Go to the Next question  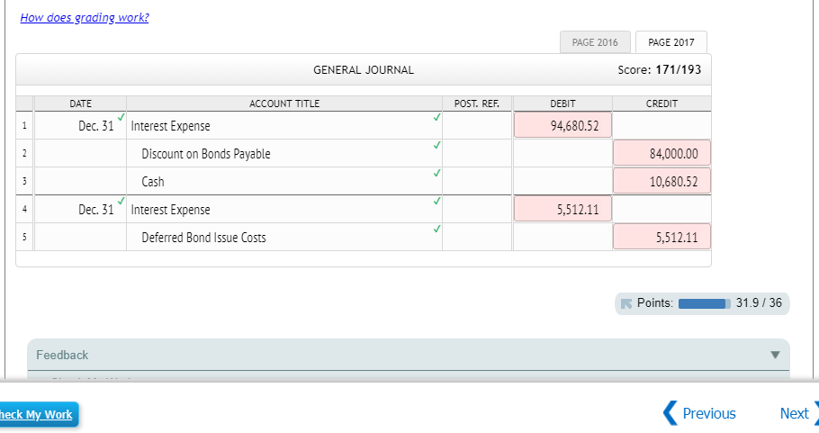point(798,413)
